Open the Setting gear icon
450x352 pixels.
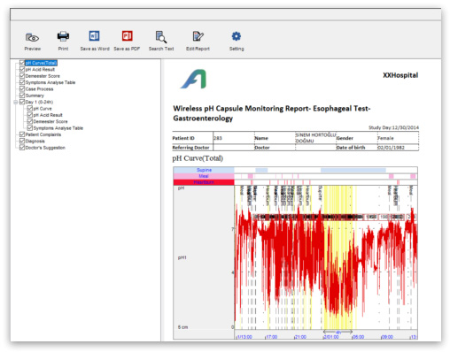[x=237, y=36]
